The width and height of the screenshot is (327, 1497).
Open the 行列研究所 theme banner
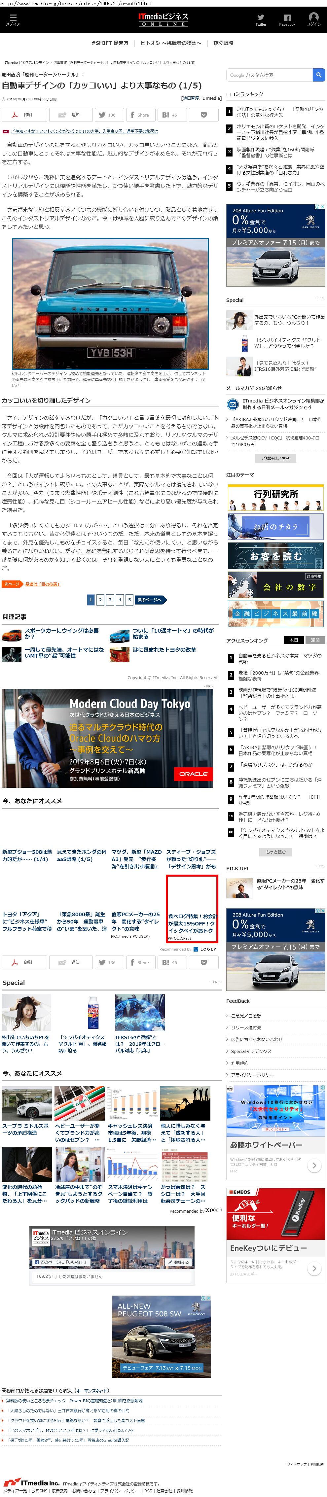coord(275,498)
